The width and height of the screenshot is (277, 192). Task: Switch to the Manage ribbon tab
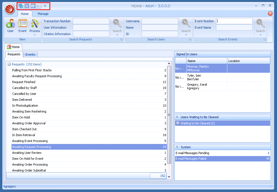tap(43, 14)
